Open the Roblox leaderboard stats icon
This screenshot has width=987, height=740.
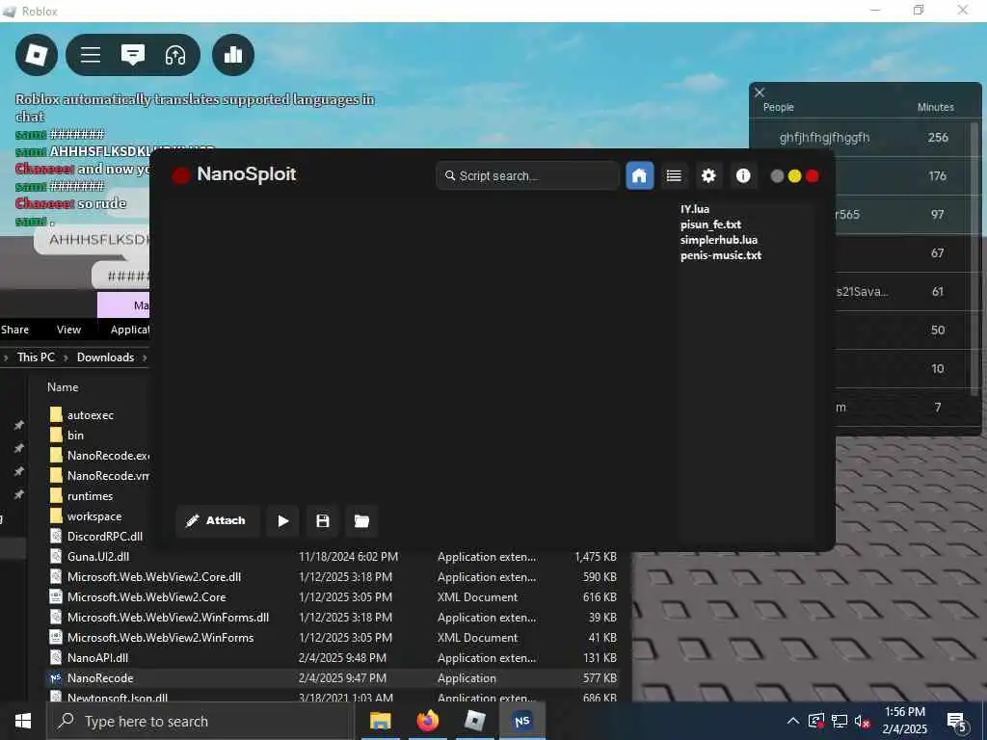(x=233, y=55)
